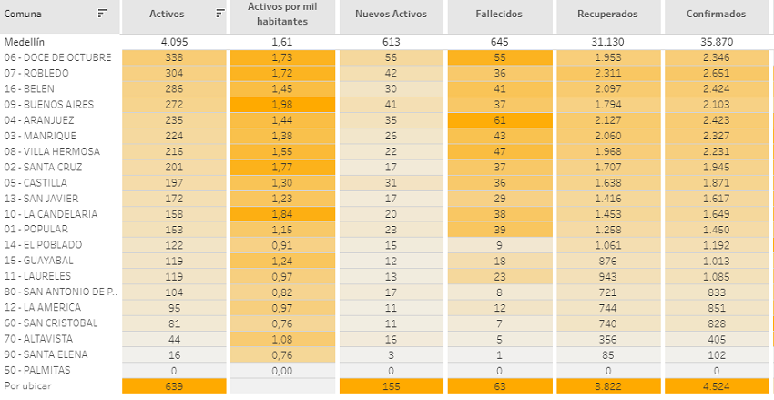
Task: Click the Activos por mil habitantes header
Action: click(x=281, y=15)
